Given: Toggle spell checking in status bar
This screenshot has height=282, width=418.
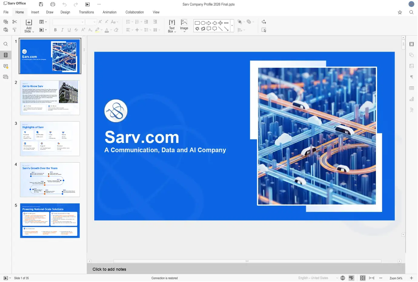Looking at the screenshot, I should 351,278.
